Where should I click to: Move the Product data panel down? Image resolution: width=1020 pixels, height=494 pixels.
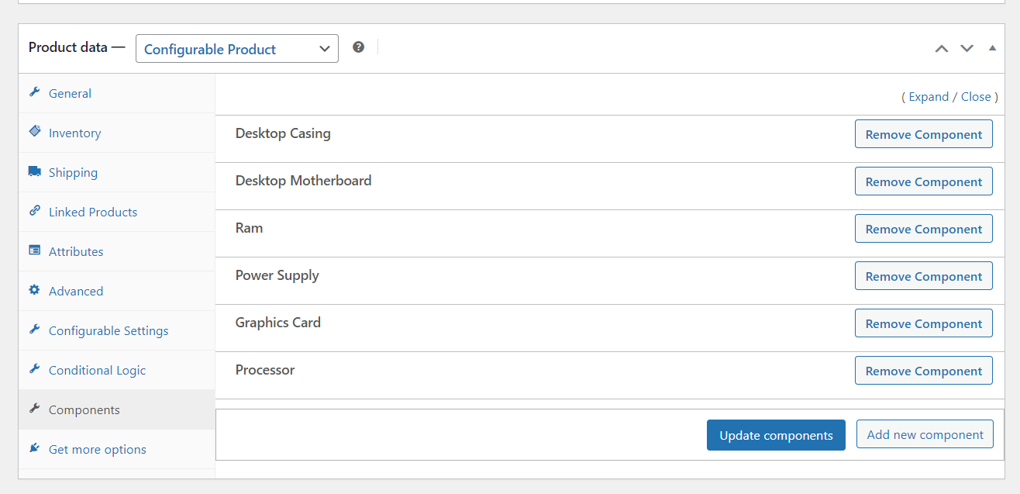point(967,48)
